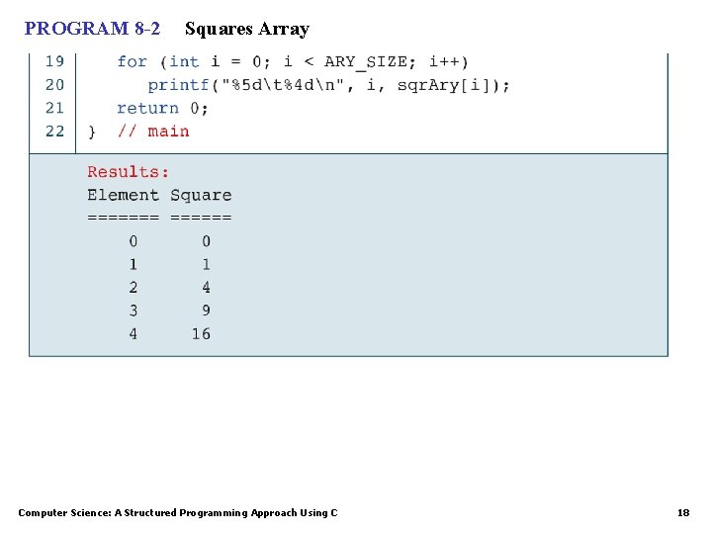Click the 'Square' column header

tap(201, 196)
